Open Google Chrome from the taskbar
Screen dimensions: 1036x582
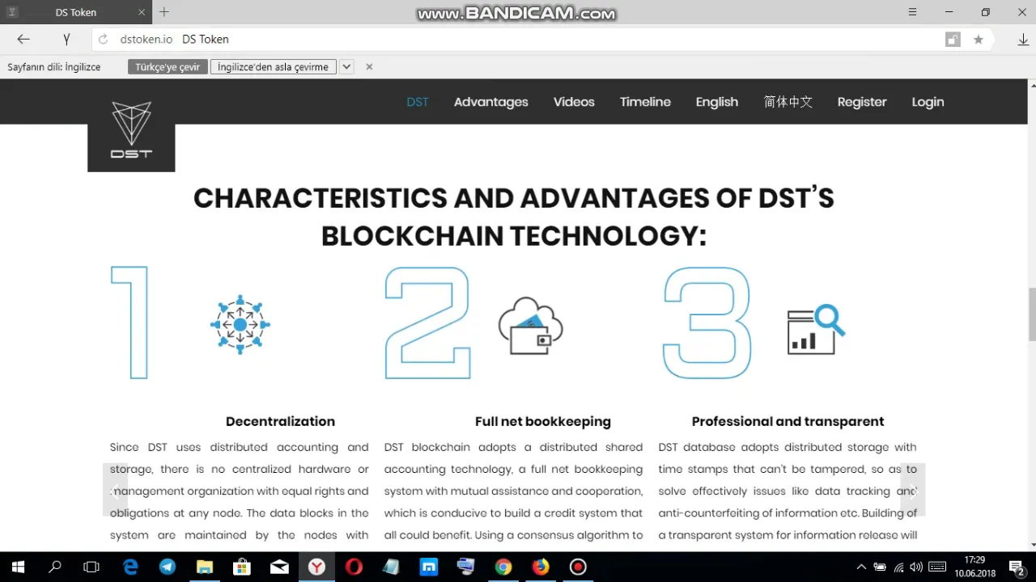click(x=503, y=567)
